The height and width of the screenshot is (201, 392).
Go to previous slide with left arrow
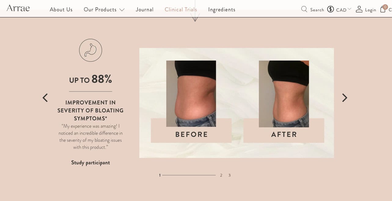[x=45, y=98]
